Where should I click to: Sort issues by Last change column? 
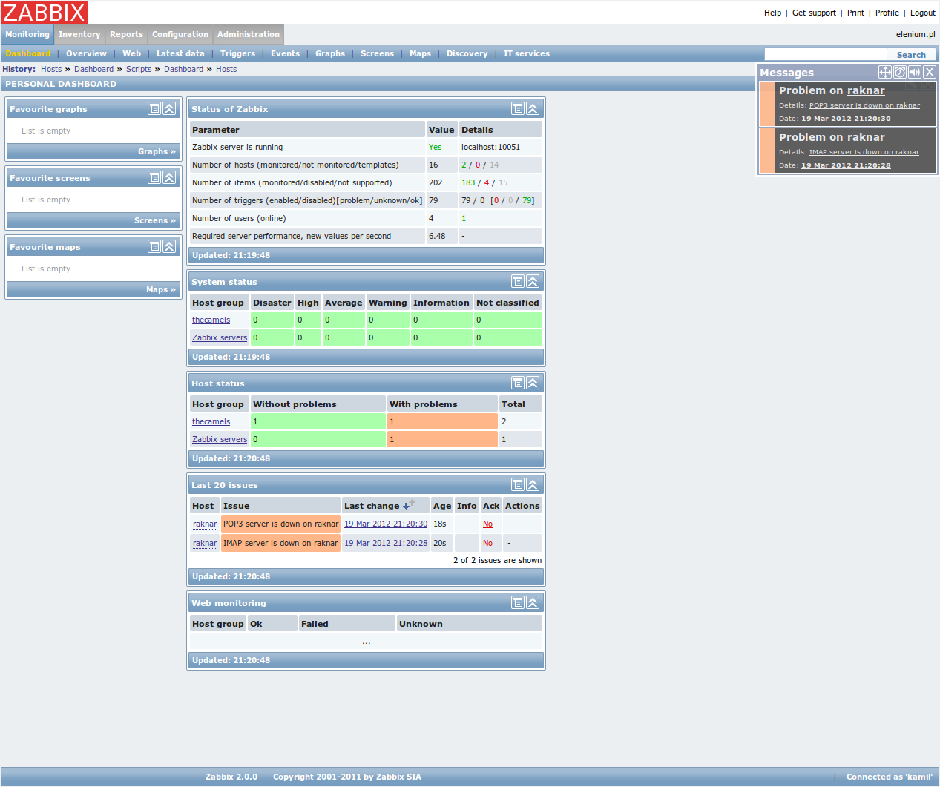pyautogui.click(x=372, y=506)
